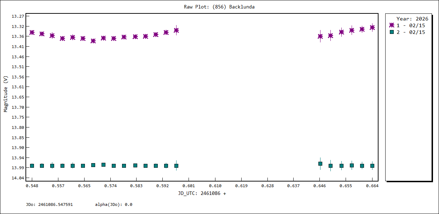The image size is (439, 214).
Task: Select the last purple star point at 0.664
Action: coord(372,28)
